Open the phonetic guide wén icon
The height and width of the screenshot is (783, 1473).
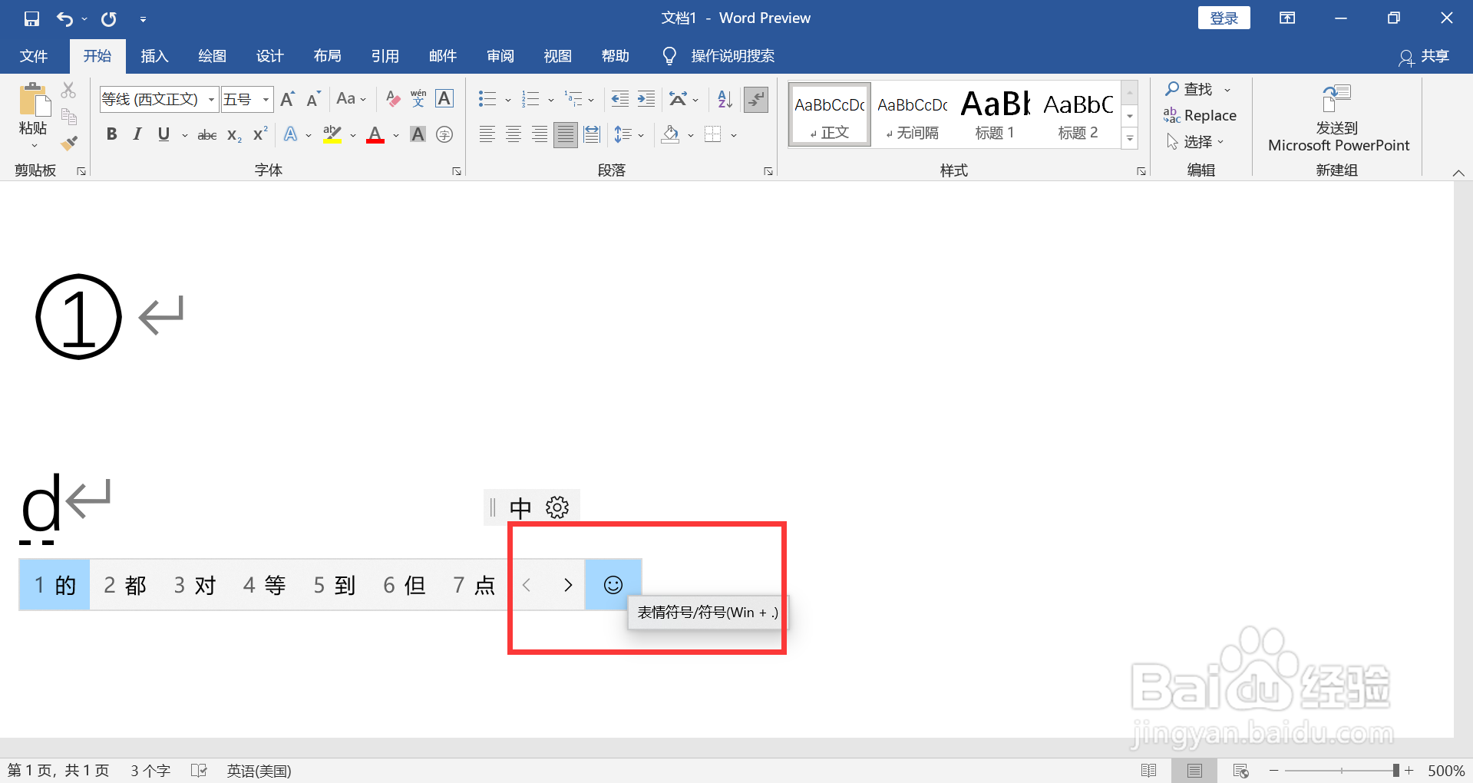(x=418, y=99)
